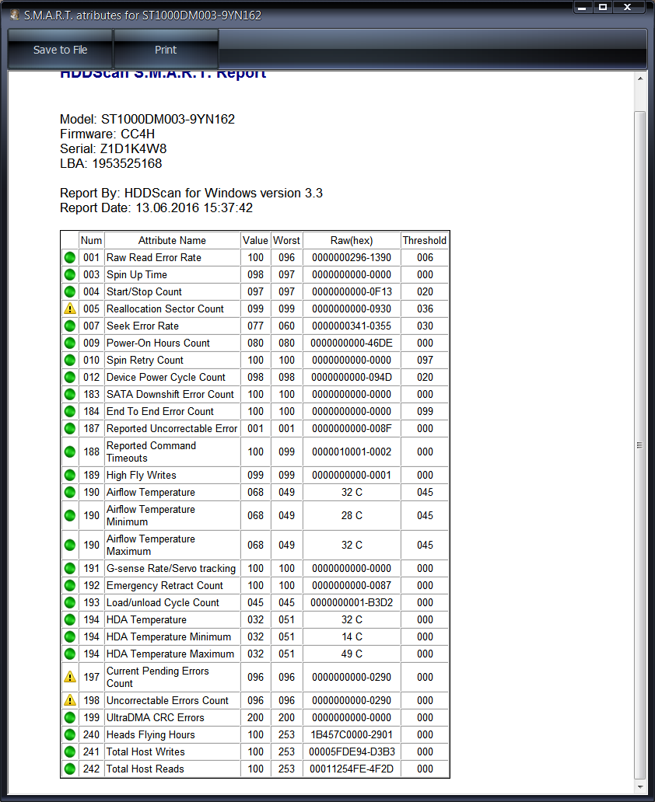Click green status icon for Device Power Cycle Count
This screenshot has height=802, width=655.
(70, 378)
